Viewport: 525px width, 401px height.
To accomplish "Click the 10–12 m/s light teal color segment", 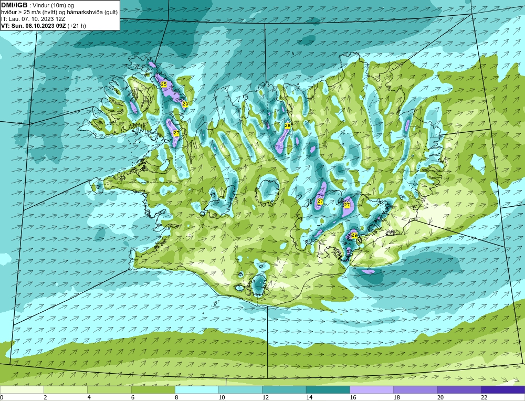I will click(x=240, y=389).
